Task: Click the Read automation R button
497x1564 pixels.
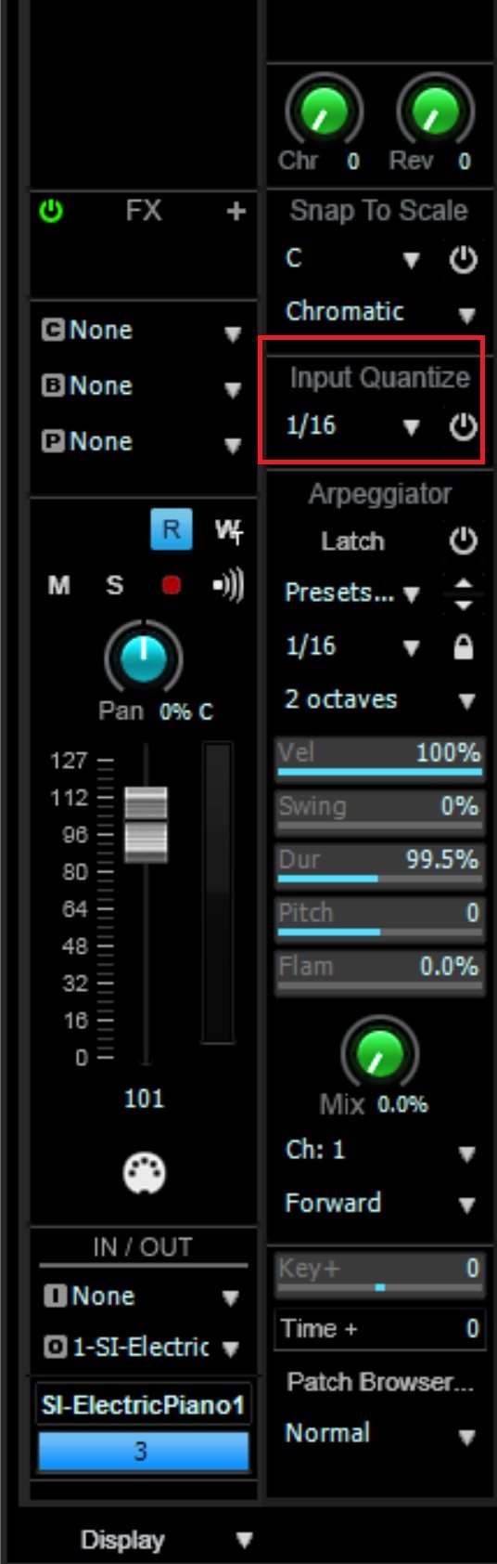Action: (x=171, y=530)
